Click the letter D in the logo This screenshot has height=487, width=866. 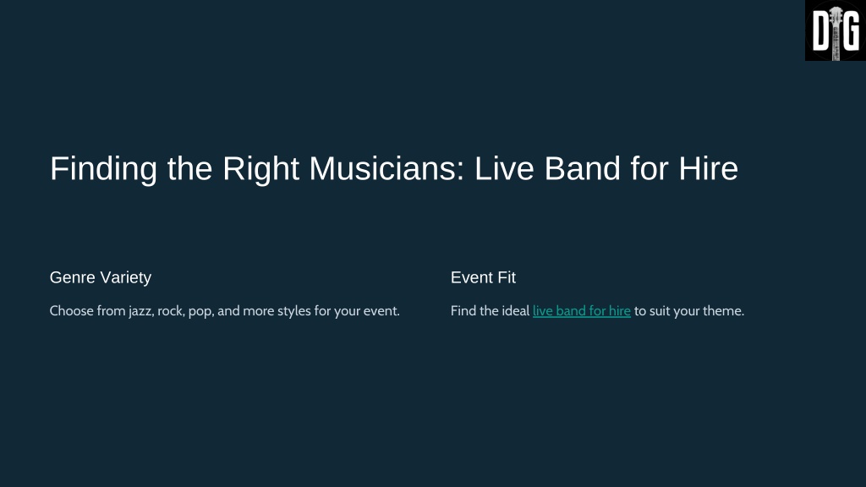(820, 32)
